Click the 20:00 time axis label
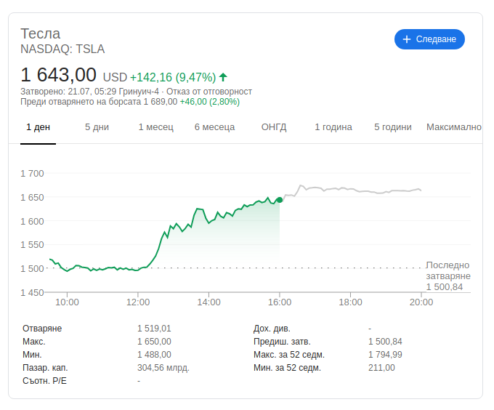Viewport: 494px width, 410px height. (421, 302)
